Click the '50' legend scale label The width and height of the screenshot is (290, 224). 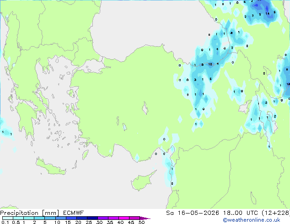pyautogui.click(x=141, y=222)
